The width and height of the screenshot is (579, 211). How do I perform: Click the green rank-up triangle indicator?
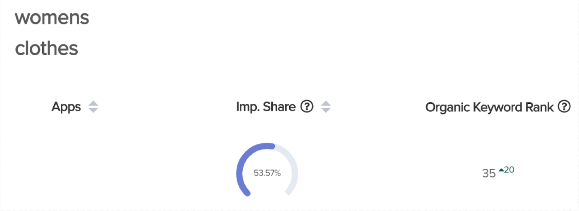[x=501, y=170]
